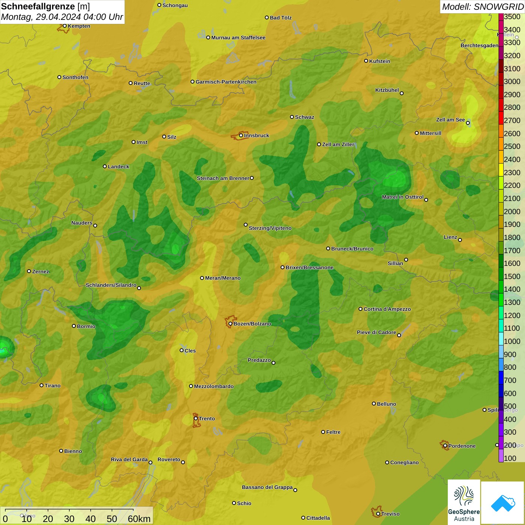Click the Modell: SNOWGRID label

tap(483, 6)
